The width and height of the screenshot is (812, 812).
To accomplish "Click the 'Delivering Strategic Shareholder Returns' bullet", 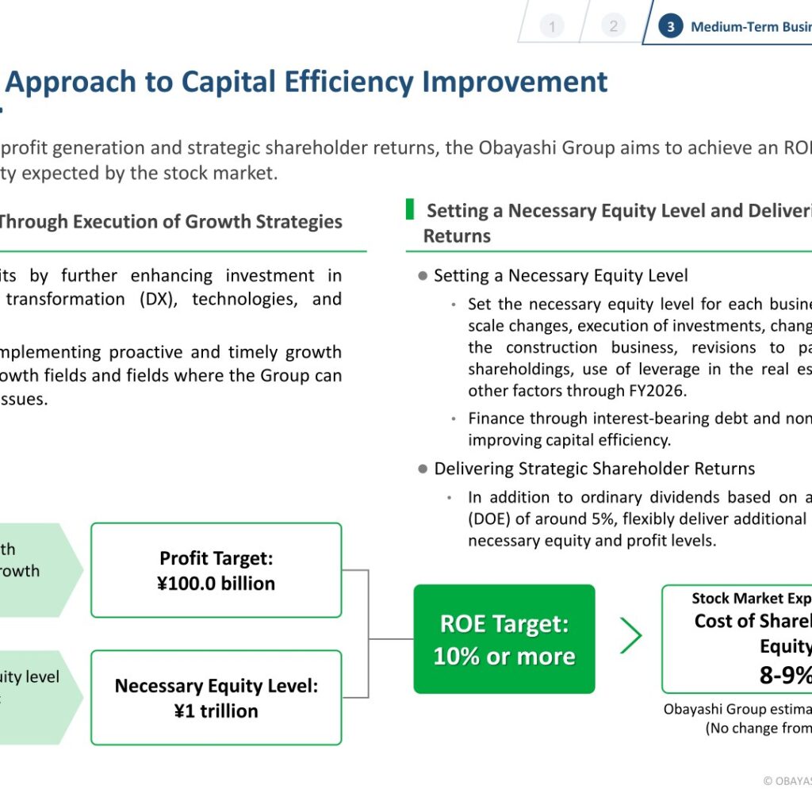I will coord(595,469).
